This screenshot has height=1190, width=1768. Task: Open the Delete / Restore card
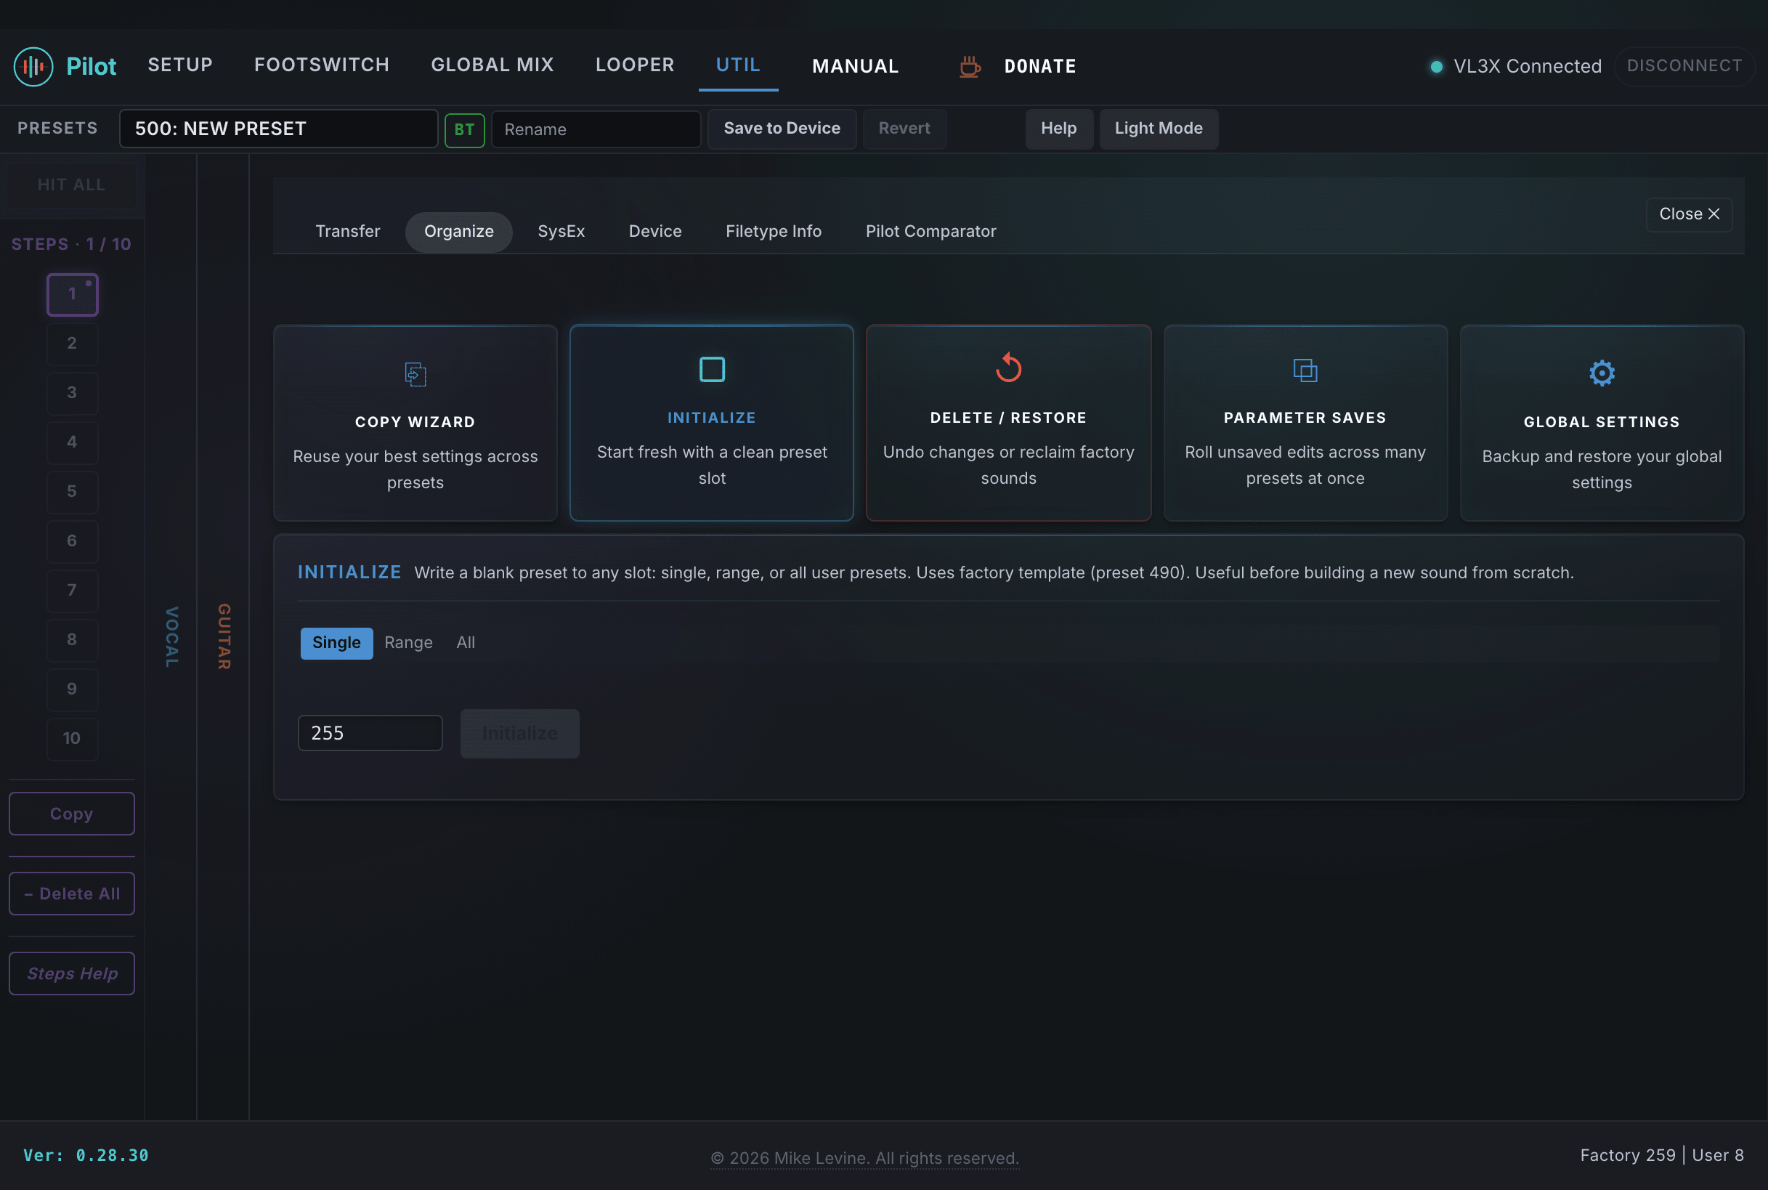(x=1008, y=424)
